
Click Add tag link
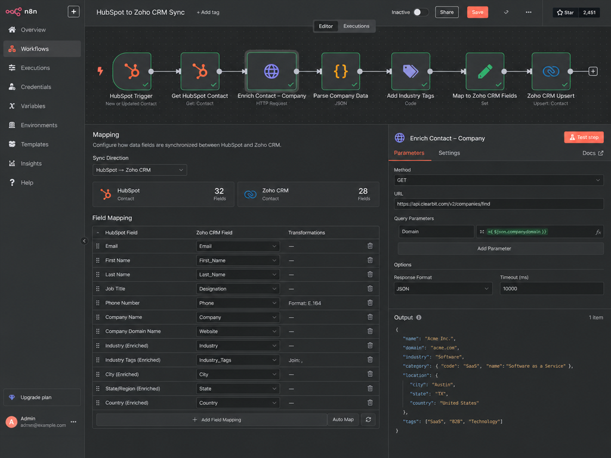208,13
